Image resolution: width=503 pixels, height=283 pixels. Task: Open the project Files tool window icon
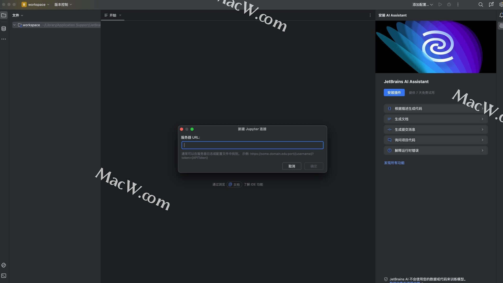click(x=4, y=15)
